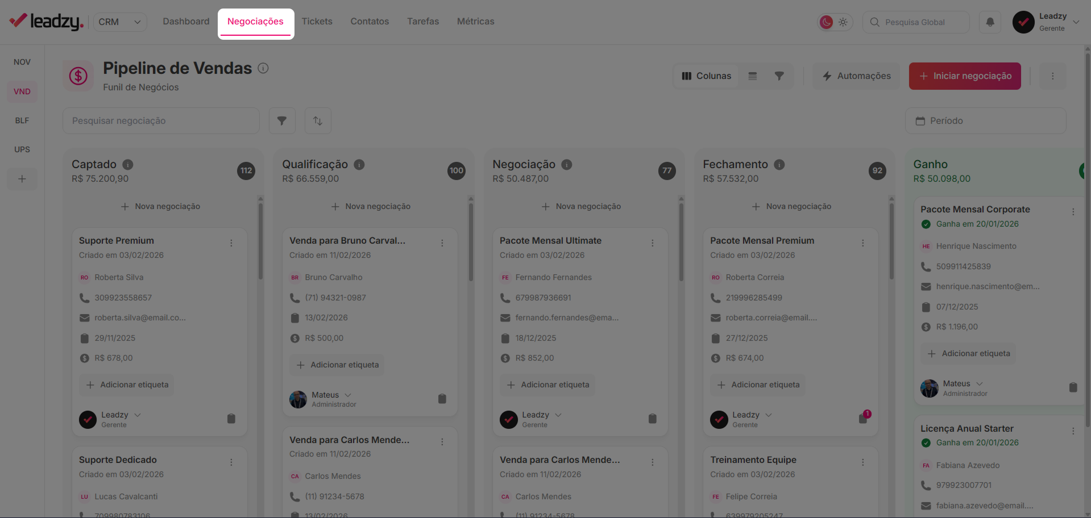Change owner dropdown on Suporte Premium card
Screen dimensions: 1091x518
click(x=110, y=420)
